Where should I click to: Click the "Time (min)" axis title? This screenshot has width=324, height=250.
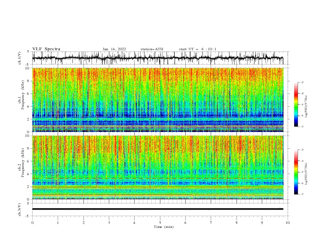pyautogui.click(x=164, y=227)
